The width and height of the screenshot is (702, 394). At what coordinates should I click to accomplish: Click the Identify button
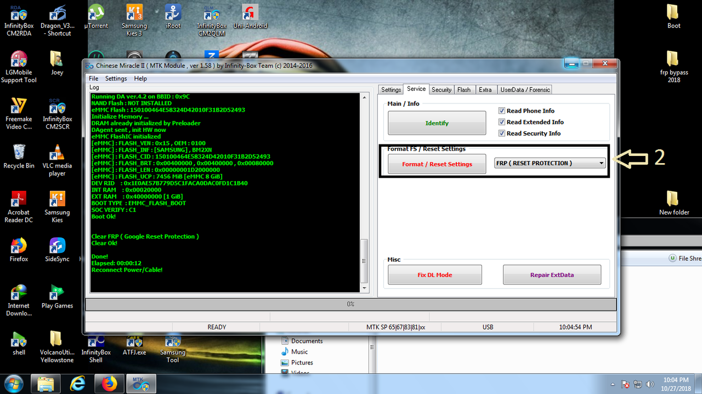437,123
